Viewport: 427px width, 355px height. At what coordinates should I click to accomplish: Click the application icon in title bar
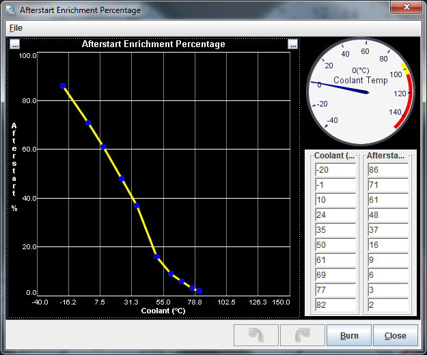pyautogui.click(x=11, y=10)
